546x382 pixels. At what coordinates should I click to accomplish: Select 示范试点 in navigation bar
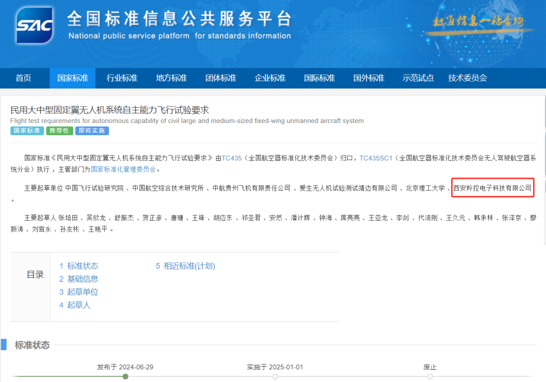418,78
